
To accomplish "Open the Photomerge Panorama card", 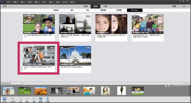I will coord(75,59).
